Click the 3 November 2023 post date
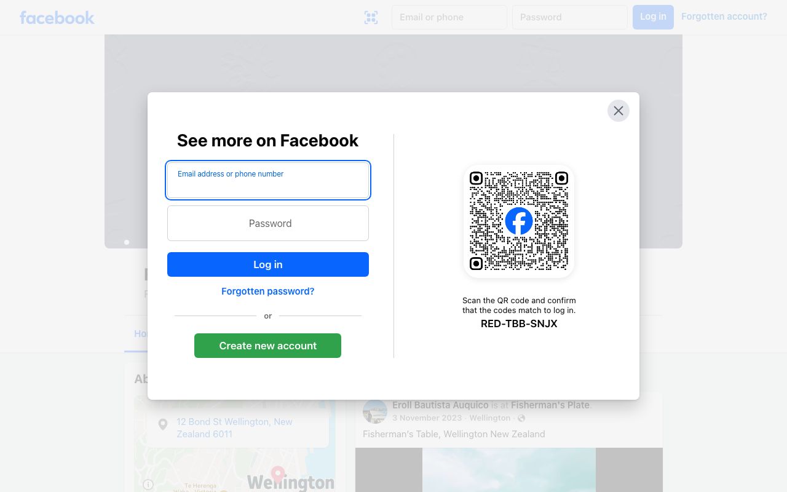Screen dimensions: 787x492 coord(427,418)
